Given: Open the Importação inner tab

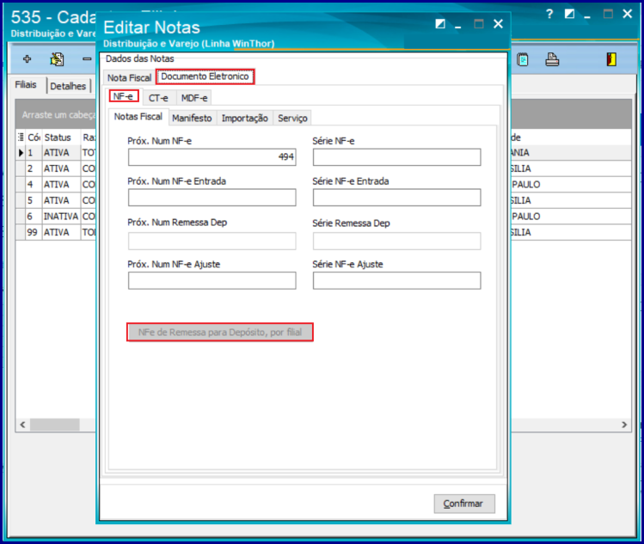Looking at the screenshot, I should click(245, 119).
